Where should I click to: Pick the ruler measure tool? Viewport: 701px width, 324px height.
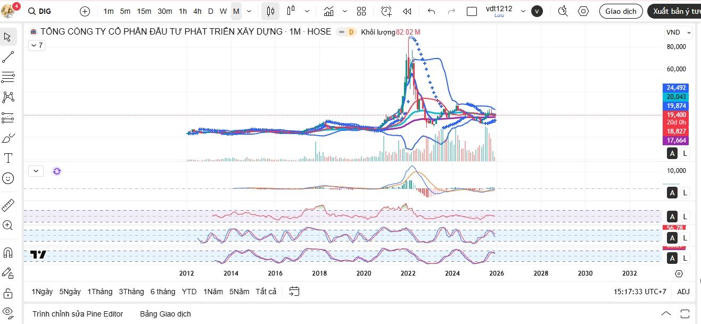(8, 205)
